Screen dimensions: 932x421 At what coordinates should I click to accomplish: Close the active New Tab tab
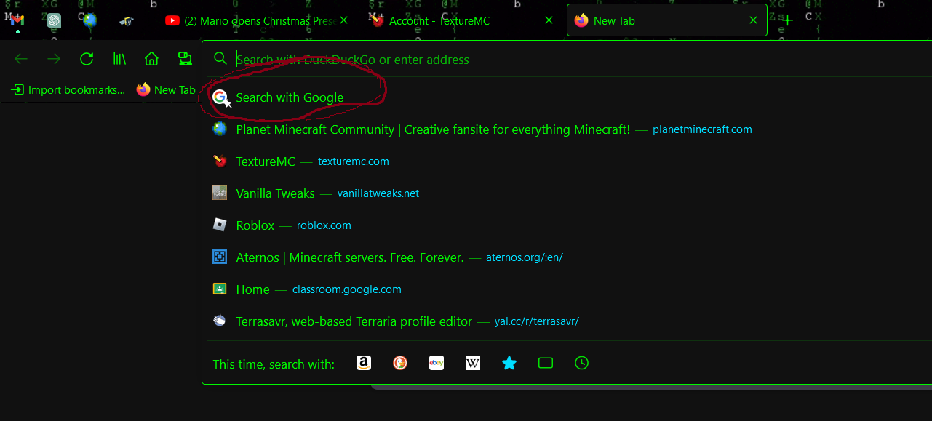tap(754, 20)
